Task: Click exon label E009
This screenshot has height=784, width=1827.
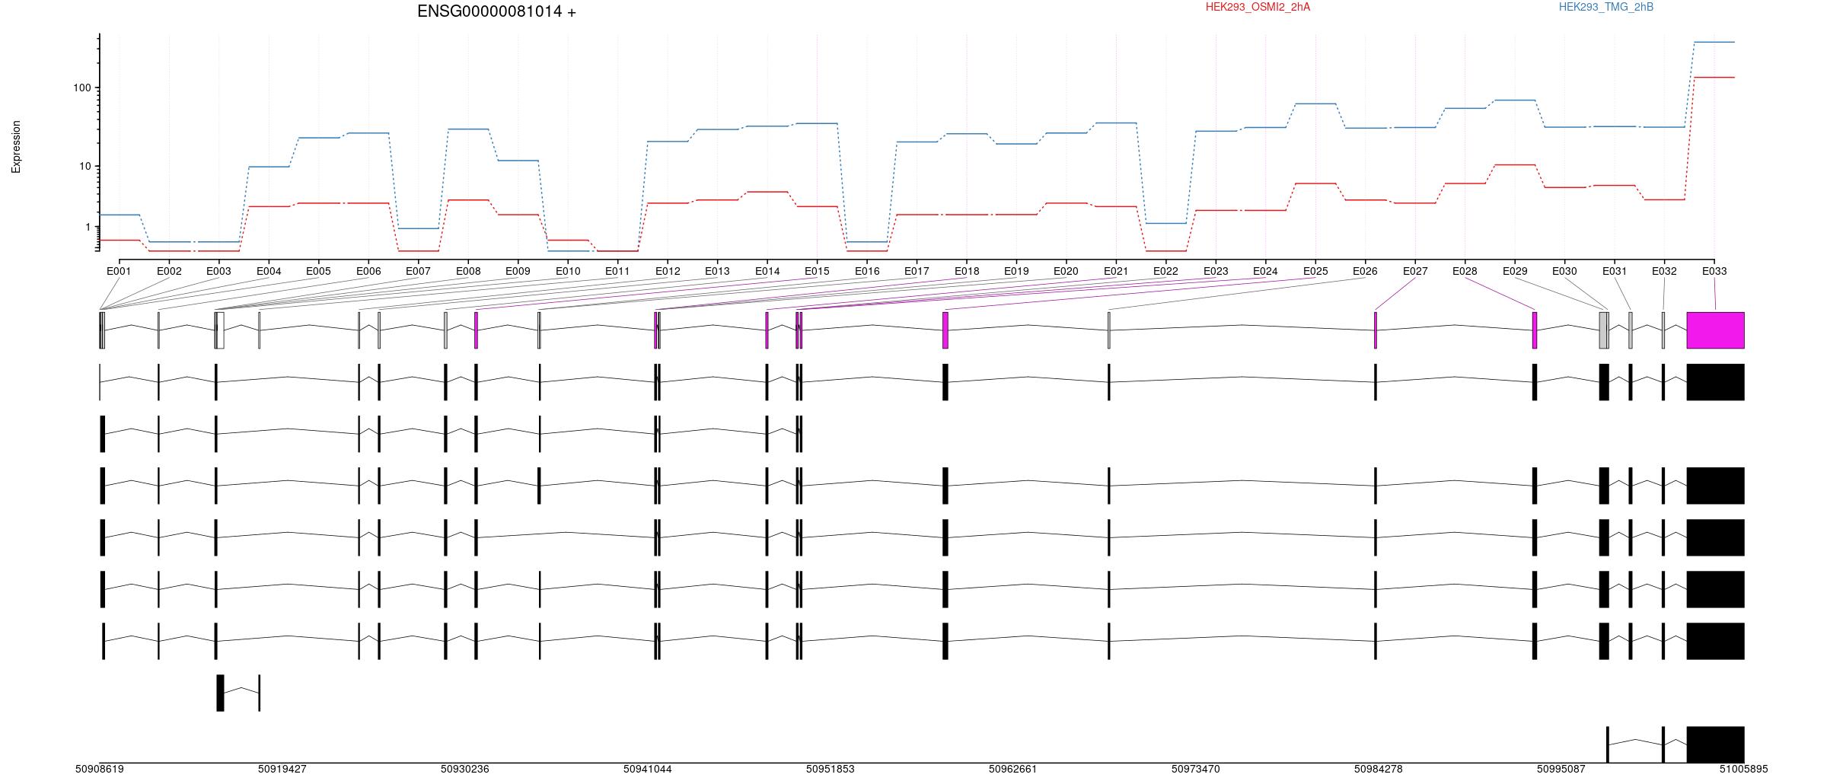Action: pyautogui.click(x=518, y=271)
